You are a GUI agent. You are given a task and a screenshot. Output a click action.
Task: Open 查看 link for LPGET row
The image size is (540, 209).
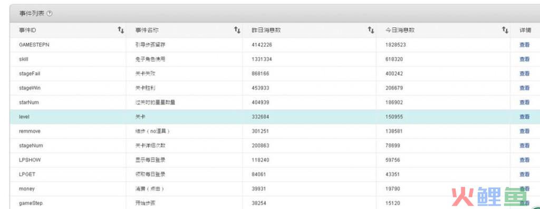click(525, 174)
